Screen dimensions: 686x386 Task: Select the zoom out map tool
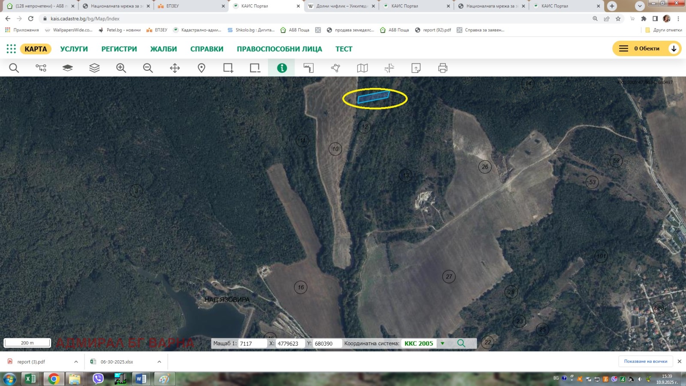(148, 68)
